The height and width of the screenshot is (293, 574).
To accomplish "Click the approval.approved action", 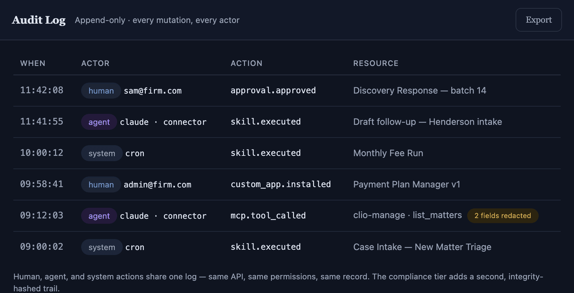I will coord(273,90).
